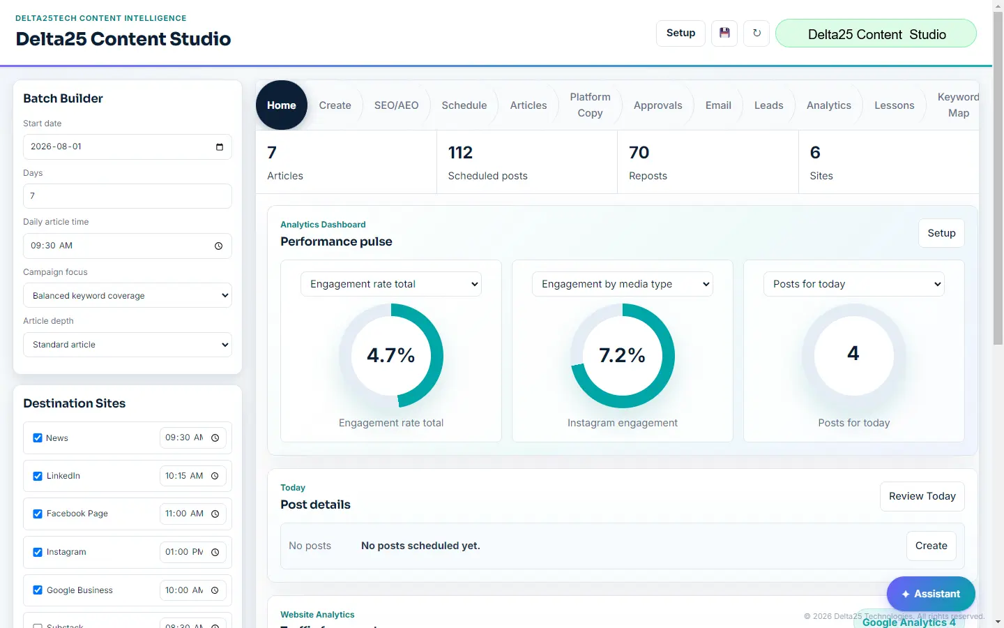Click the 112 Scheduled posts stat
This screenshot has height=628, width=1004.
[527, 163]
